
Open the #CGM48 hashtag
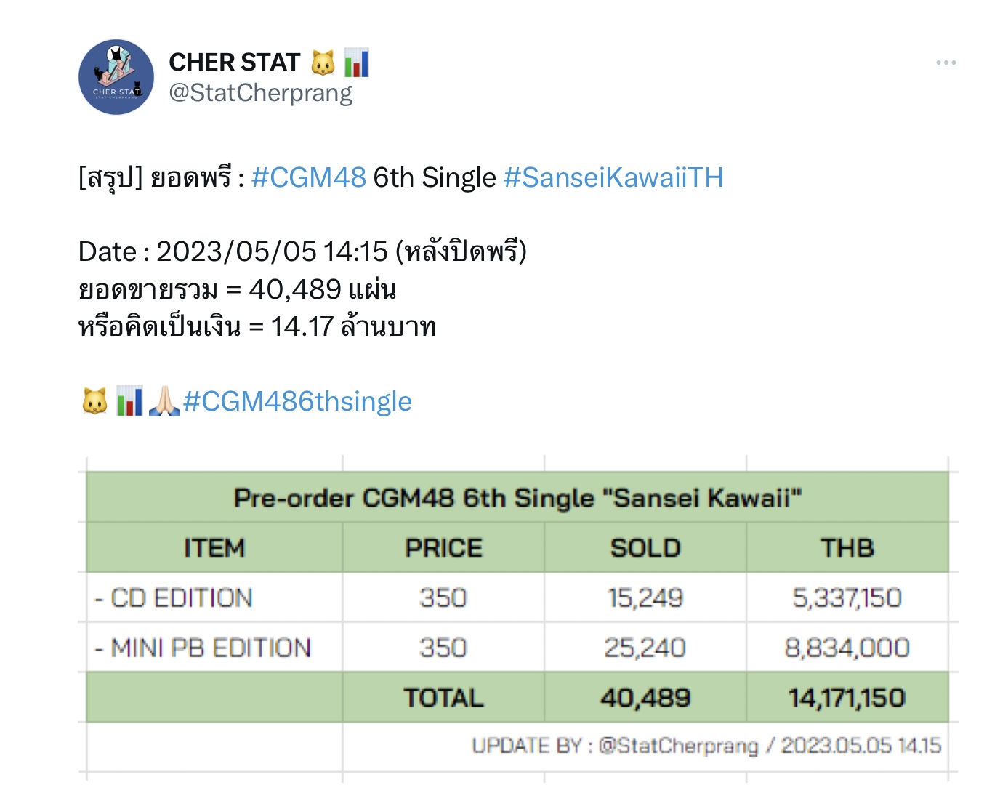309,177
